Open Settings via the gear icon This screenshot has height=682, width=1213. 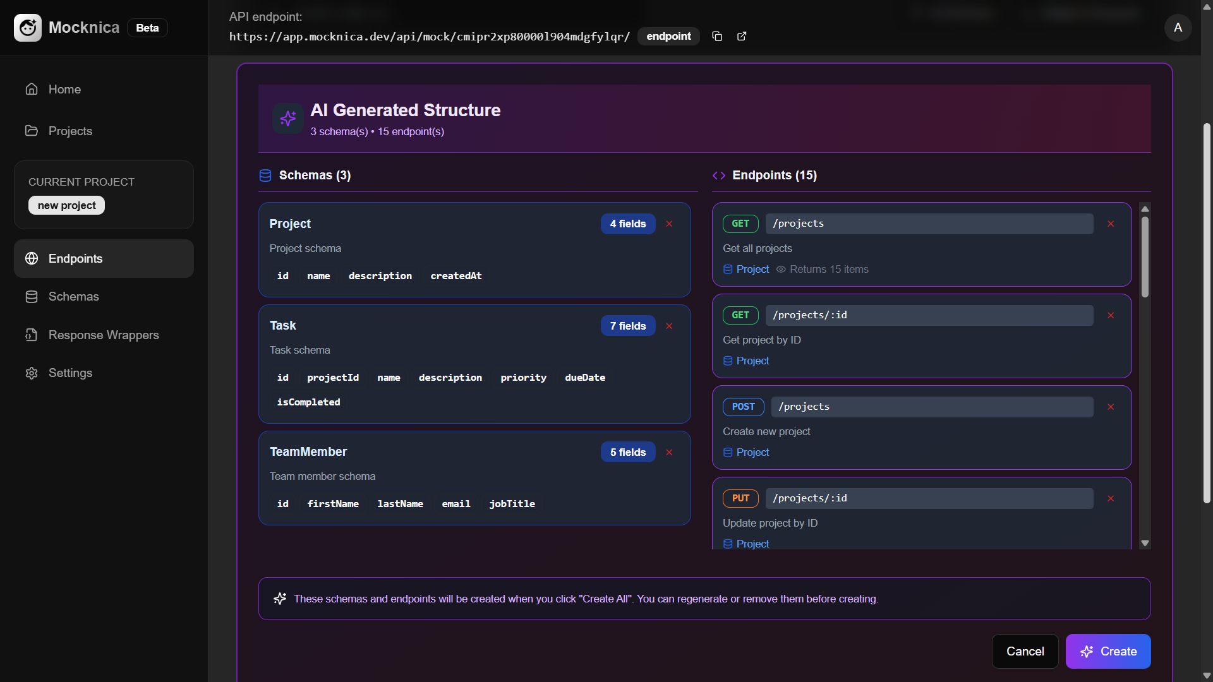point(32,373)
